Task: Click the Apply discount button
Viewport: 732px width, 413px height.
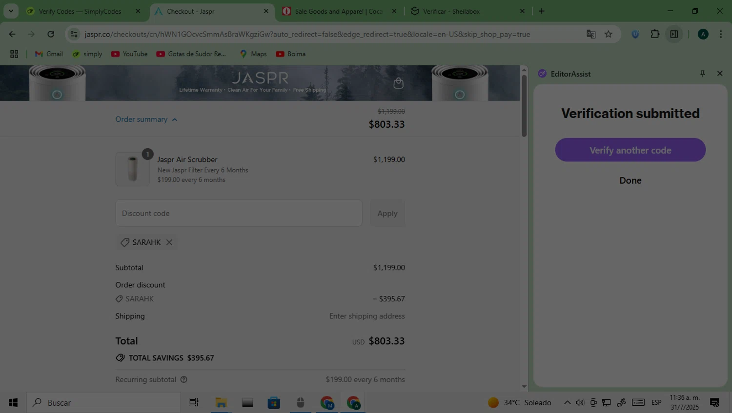Action: pos(387,213)
